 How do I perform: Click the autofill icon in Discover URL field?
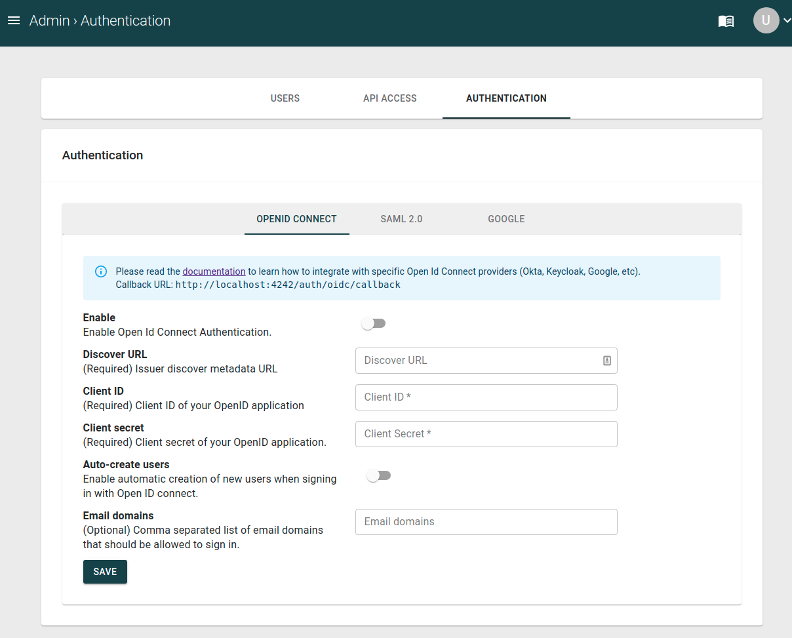coord(606,361)
